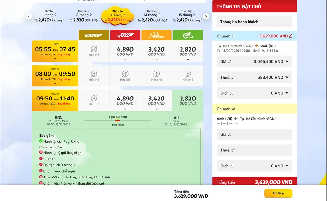
Task: Click the Chuyến về header
Action: coord(254,109)
